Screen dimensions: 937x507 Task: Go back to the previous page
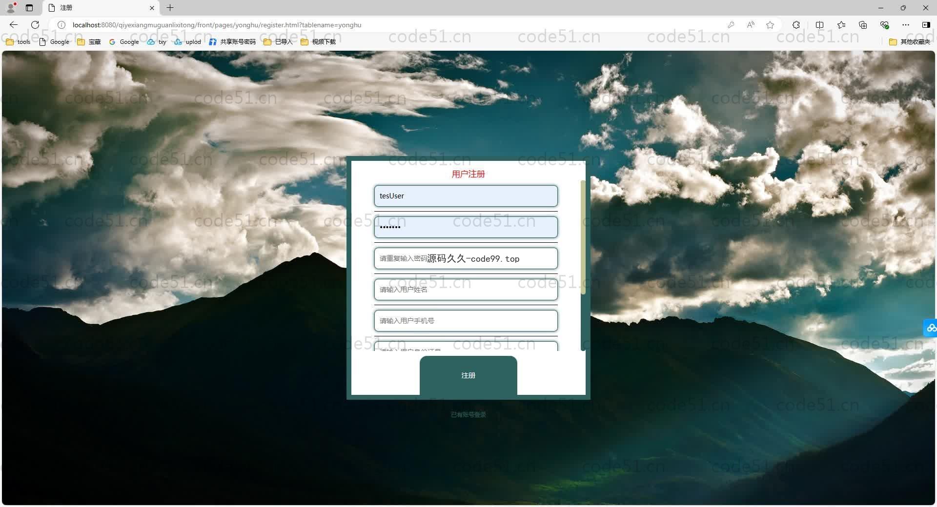tap(14, 25)
